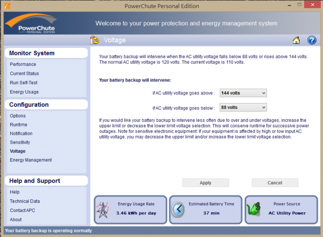Click the '3.46 kWh per day' value
This screenshot has width=323, height=237.
tap(136, 213)
